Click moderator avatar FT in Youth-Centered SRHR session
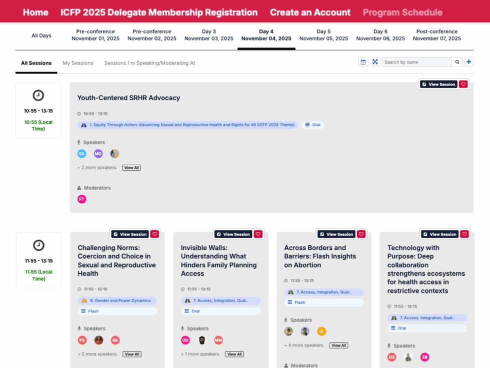This screenshot has height=368, width=490. [81, 199]
